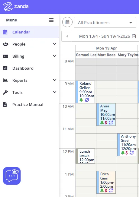
Task: Click reminder bell on Anthony Steel appointment
Action: click(123, 153)
